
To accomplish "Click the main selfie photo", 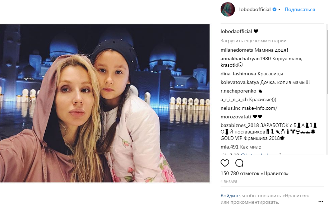I will [x=105, y=103].
